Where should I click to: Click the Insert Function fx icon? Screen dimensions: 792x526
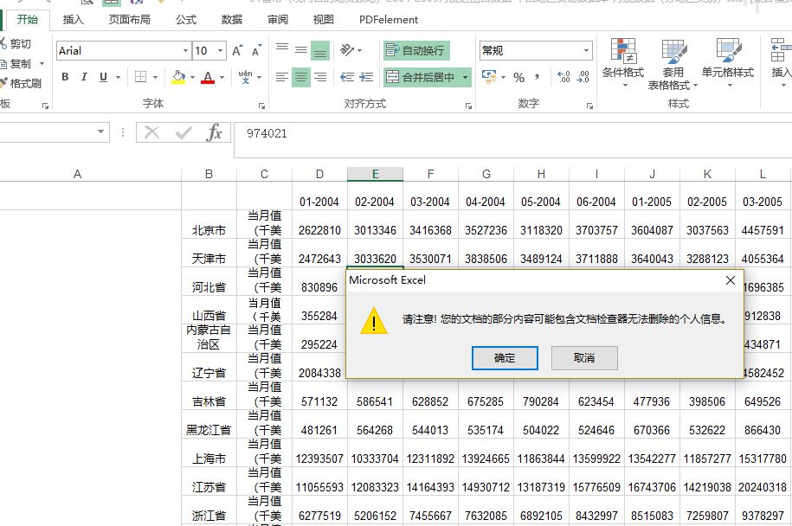click(214, 132)
